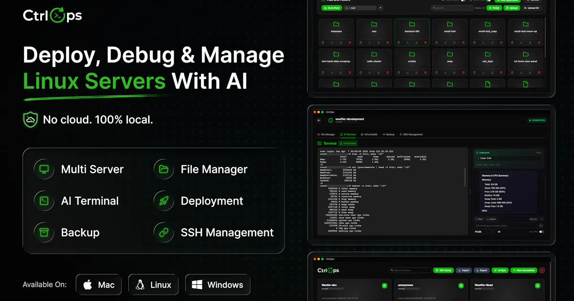Click the shield cloud icon beside No cloud
Viewport: 574px width, 301px height.
[30, 119]
